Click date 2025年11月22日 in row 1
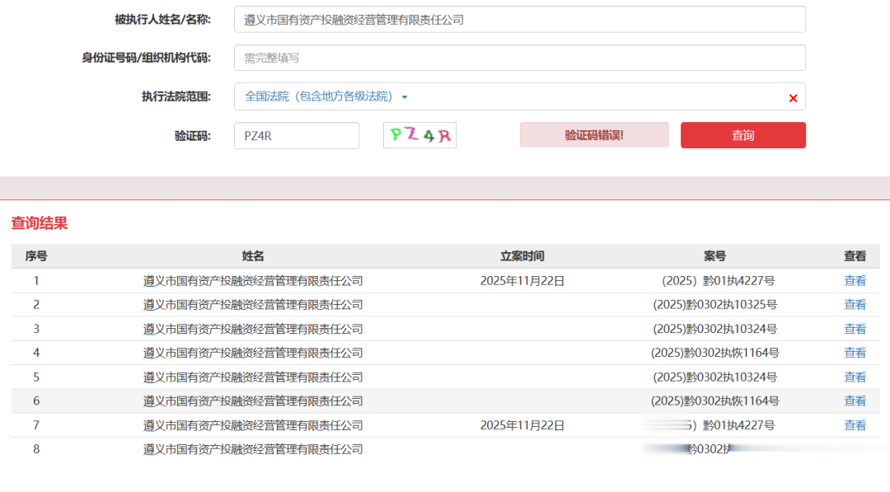Image resolution: width=890 pixels, height=492 pixels. pos(522,280)
